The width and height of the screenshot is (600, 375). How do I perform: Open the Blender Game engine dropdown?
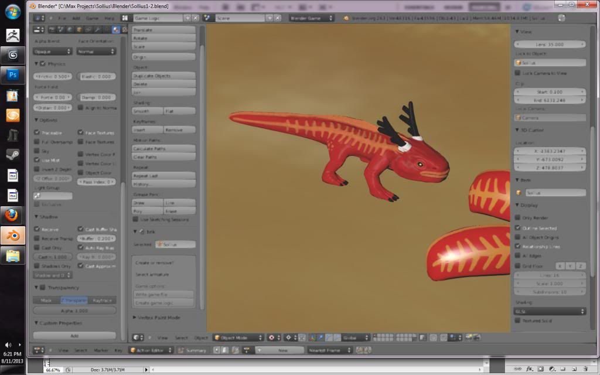[311, 18]
